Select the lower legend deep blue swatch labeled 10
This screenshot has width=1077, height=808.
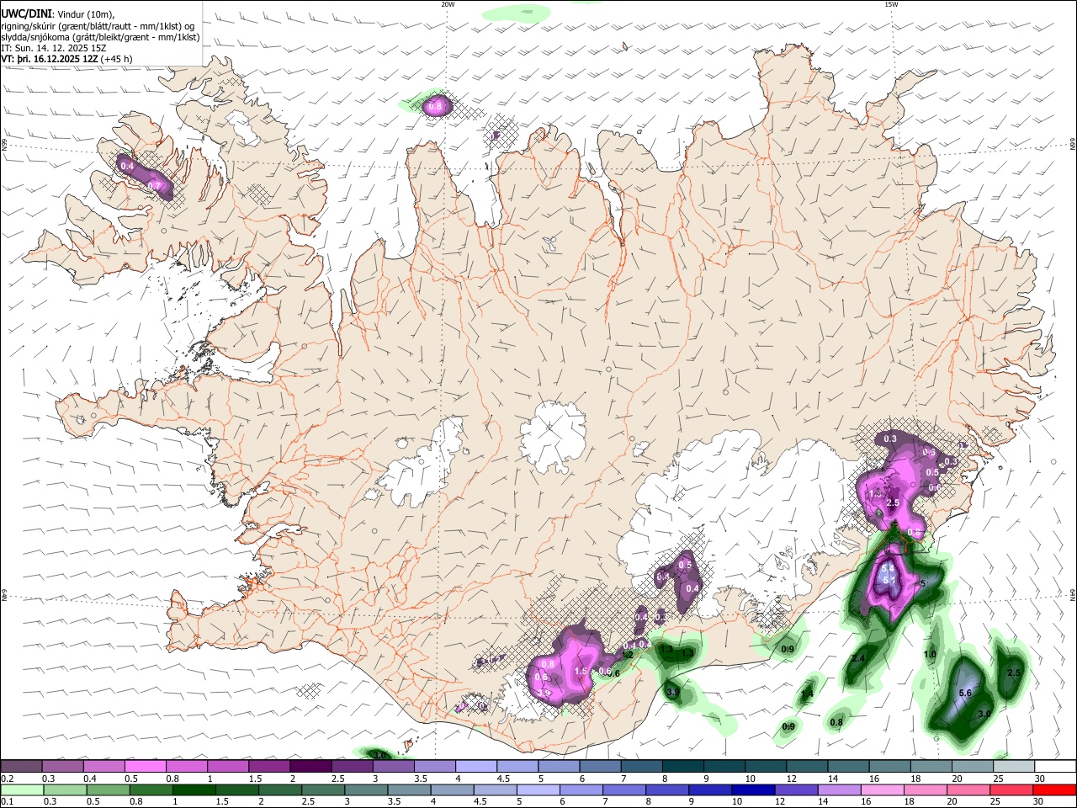click(x=752, y=790)
